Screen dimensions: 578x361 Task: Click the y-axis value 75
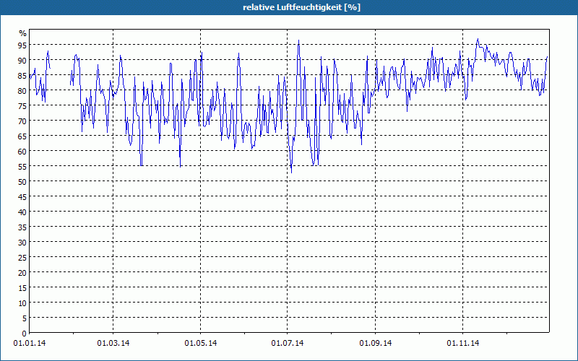[x=22, y=106]
